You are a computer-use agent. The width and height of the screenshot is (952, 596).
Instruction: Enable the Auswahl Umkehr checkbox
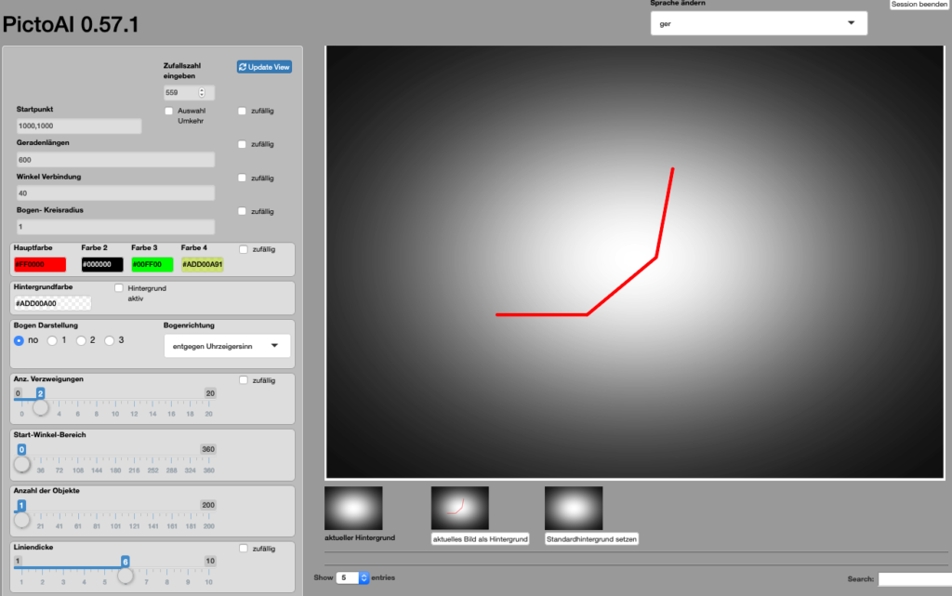coord(169,112)
